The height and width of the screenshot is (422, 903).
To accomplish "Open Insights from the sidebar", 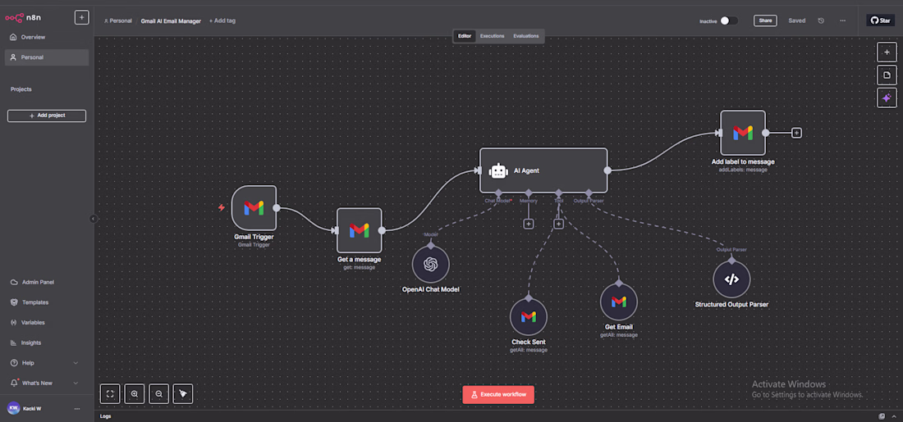I will (x=47, y=343).
